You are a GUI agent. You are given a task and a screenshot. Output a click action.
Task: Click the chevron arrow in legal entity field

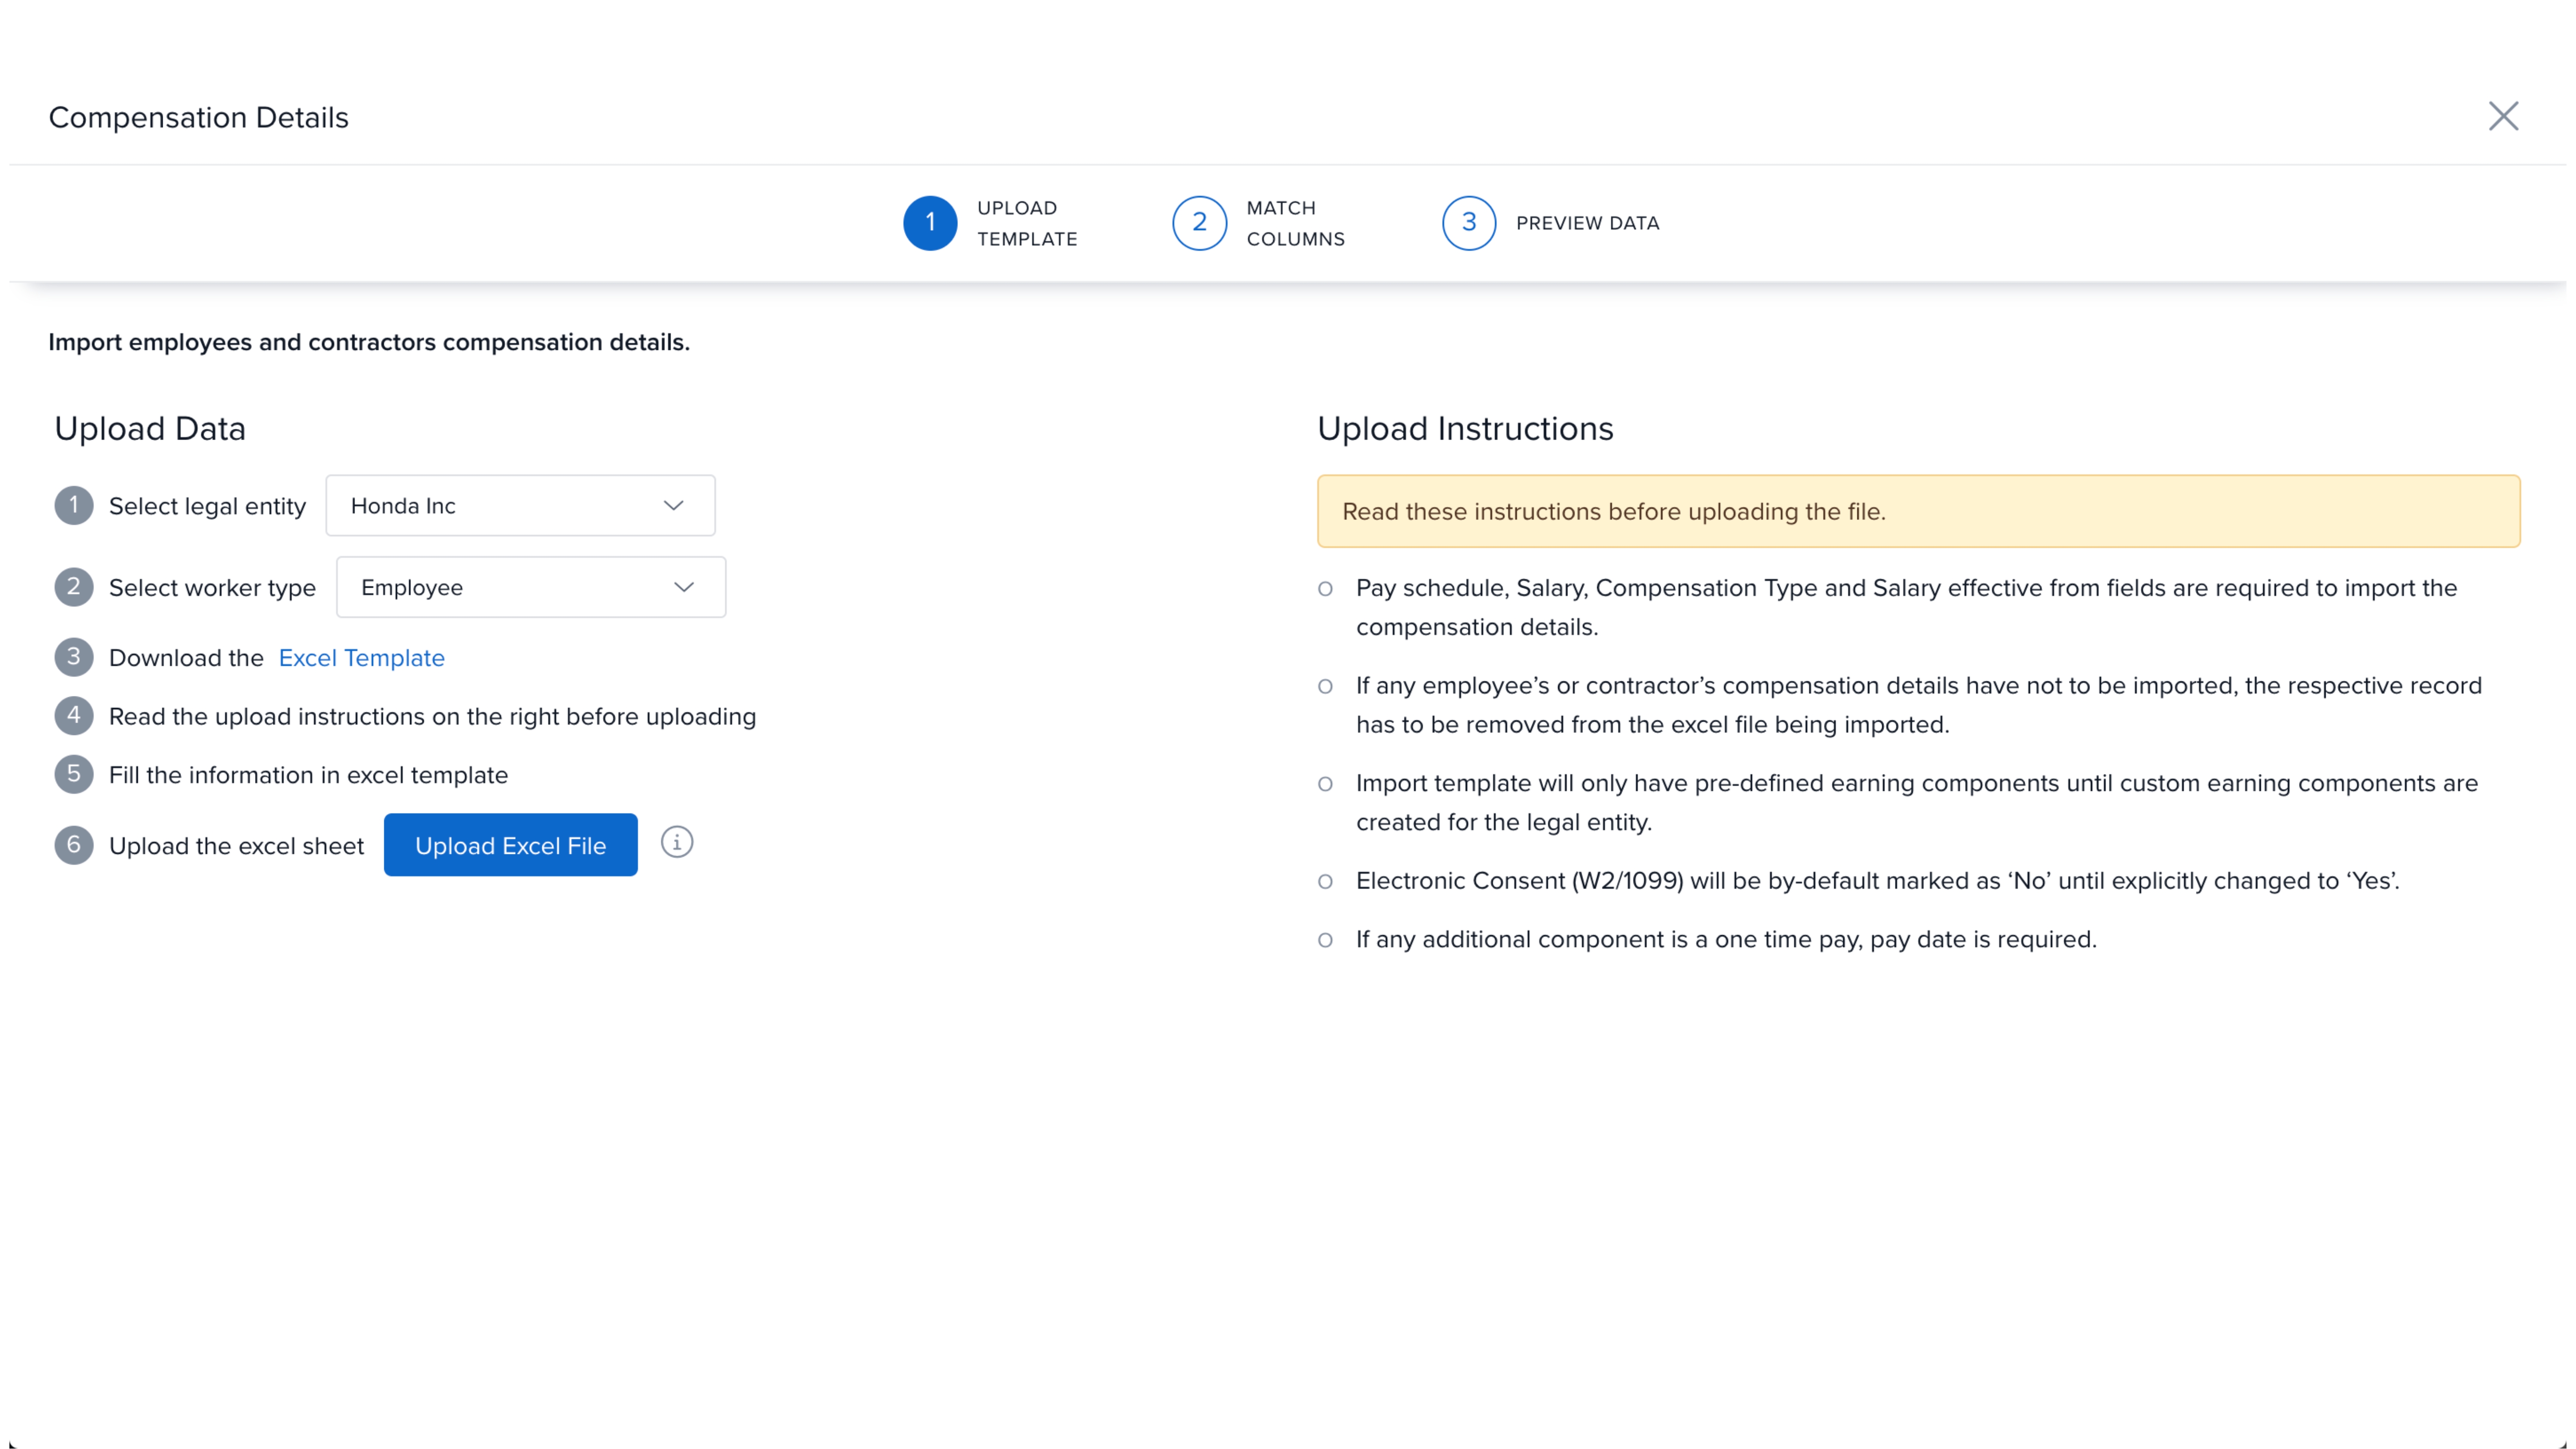674,506
